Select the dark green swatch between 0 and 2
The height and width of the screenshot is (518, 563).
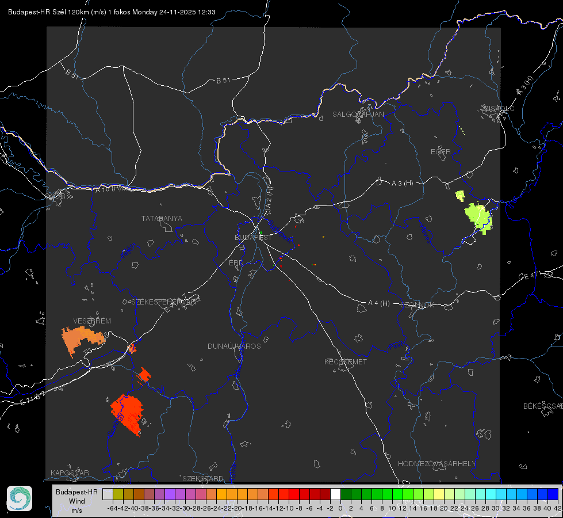[346, 494]
